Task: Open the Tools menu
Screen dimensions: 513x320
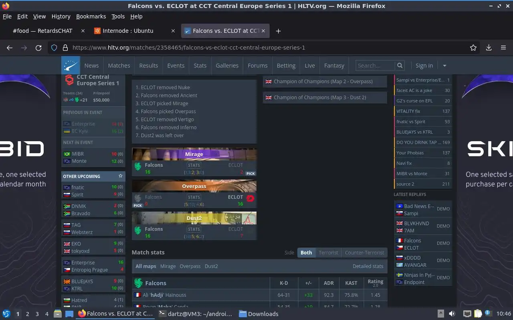Action: click(x=118, y=16)
